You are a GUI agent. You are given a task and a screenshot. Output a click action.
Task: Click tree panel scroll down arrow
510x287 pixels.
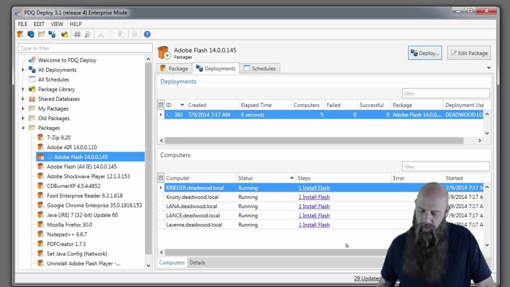coord(148,265)
